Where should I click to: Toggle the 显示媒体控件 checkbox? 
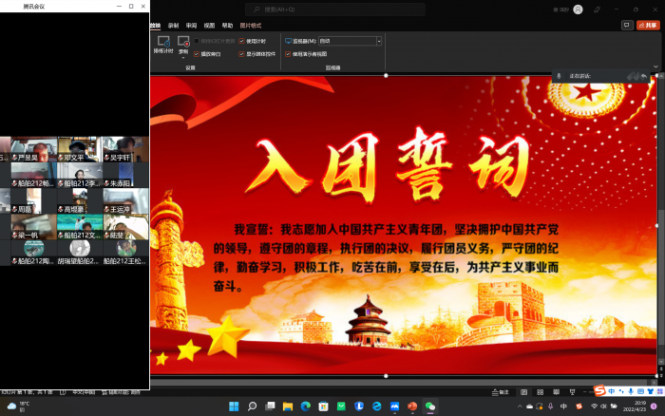(241, 54)
